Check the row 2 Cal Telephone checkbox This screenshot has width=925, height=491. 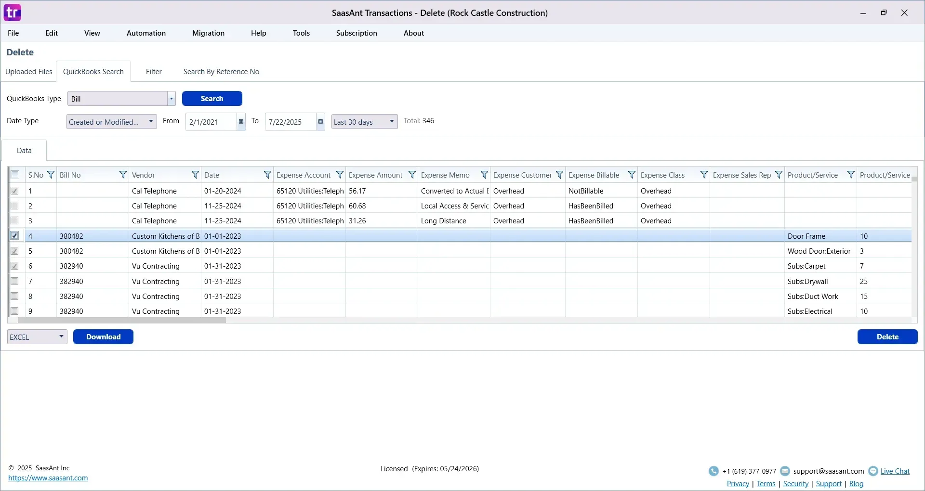pyautogui.click(x=15, y=206)
